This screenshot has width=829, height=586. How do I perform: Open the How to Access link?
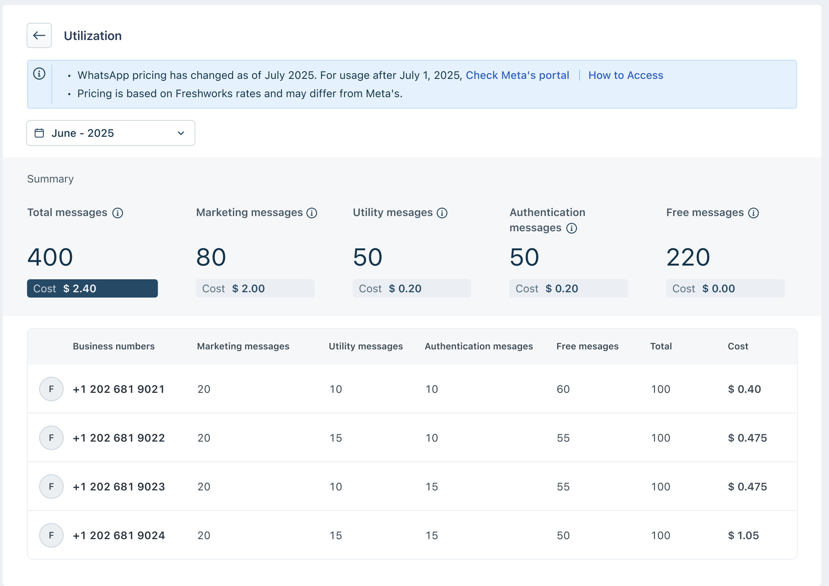[x=626, y=75]
